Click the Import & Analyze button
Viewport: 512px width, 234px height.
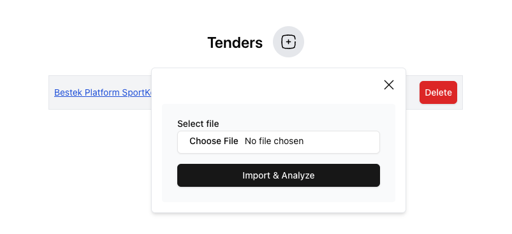[x=279, y=175]
